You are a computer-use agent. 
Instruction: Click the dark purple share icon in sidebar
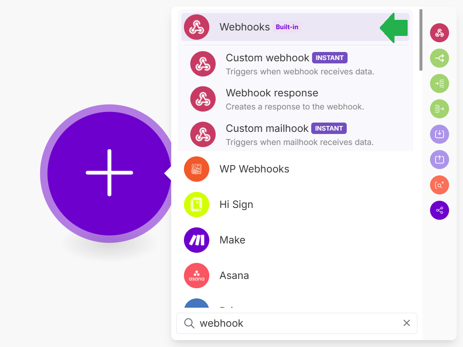[439, 210]
